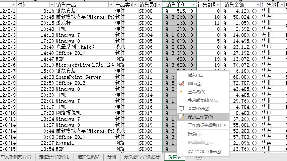Select the sales amount cell 70,072.00
Screen dimensions: 287x161
(241, 65)
